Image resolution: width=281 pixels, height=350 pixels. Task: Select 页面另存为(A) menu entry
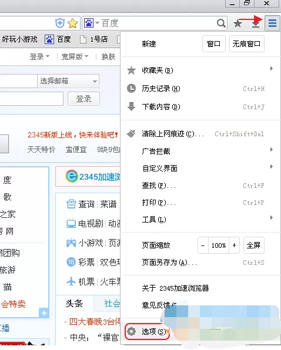click(200, 262)
